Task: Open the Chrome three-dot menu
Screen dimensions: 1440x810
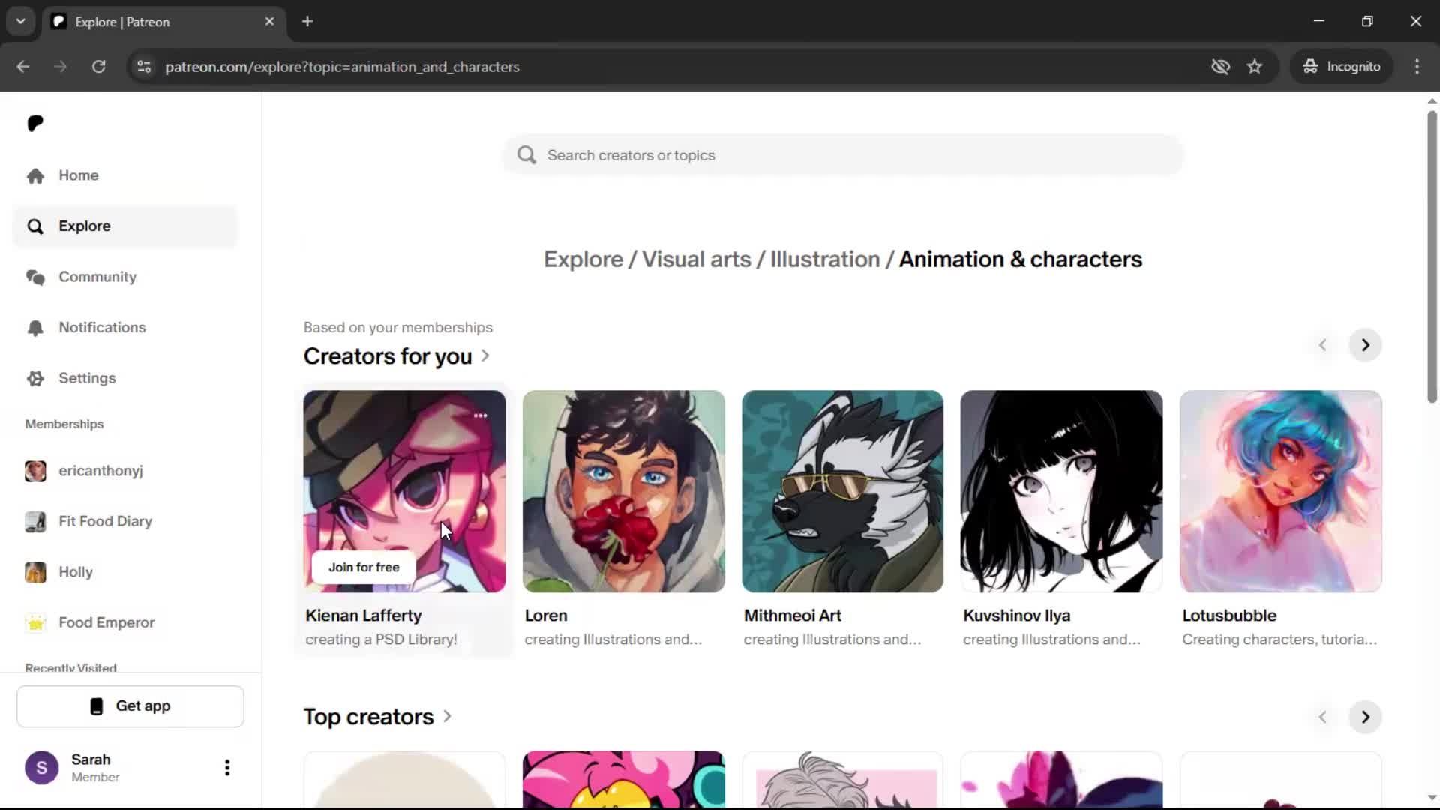Action: (x=1417, y=67)
